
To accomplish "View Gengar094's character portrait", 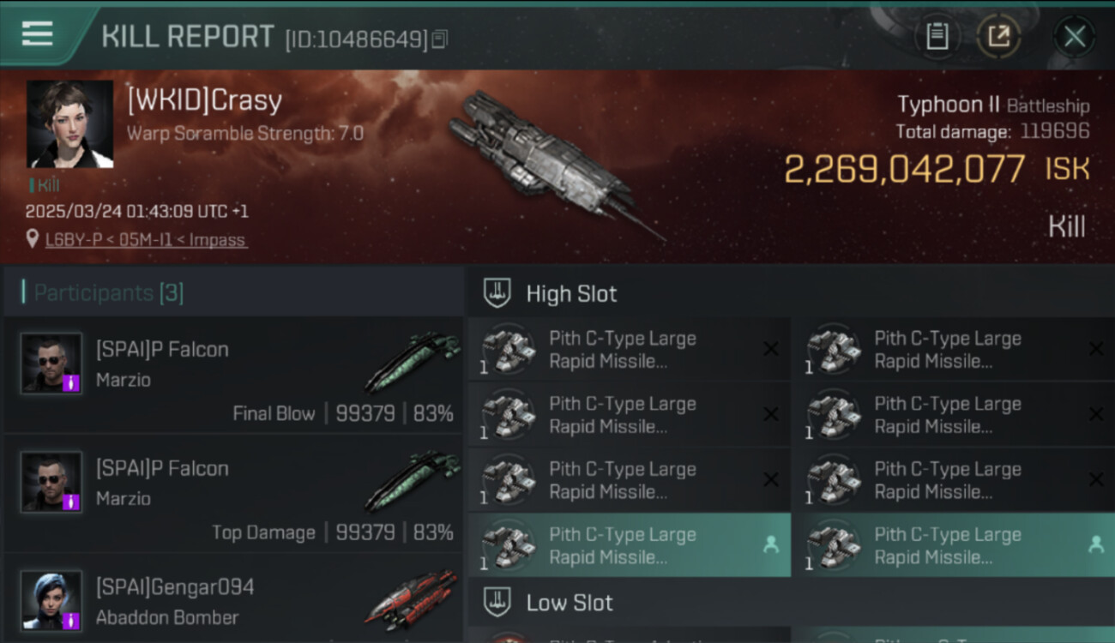I will (x=51, y=600).
